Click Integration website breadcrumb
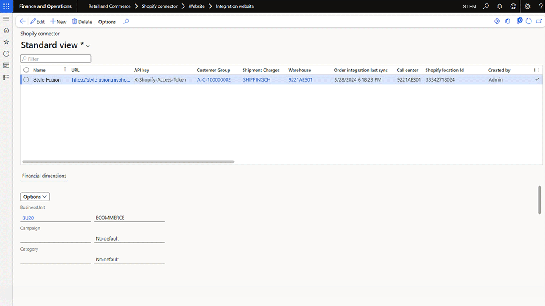Screen dimensions: 545x306 (235, 6)
